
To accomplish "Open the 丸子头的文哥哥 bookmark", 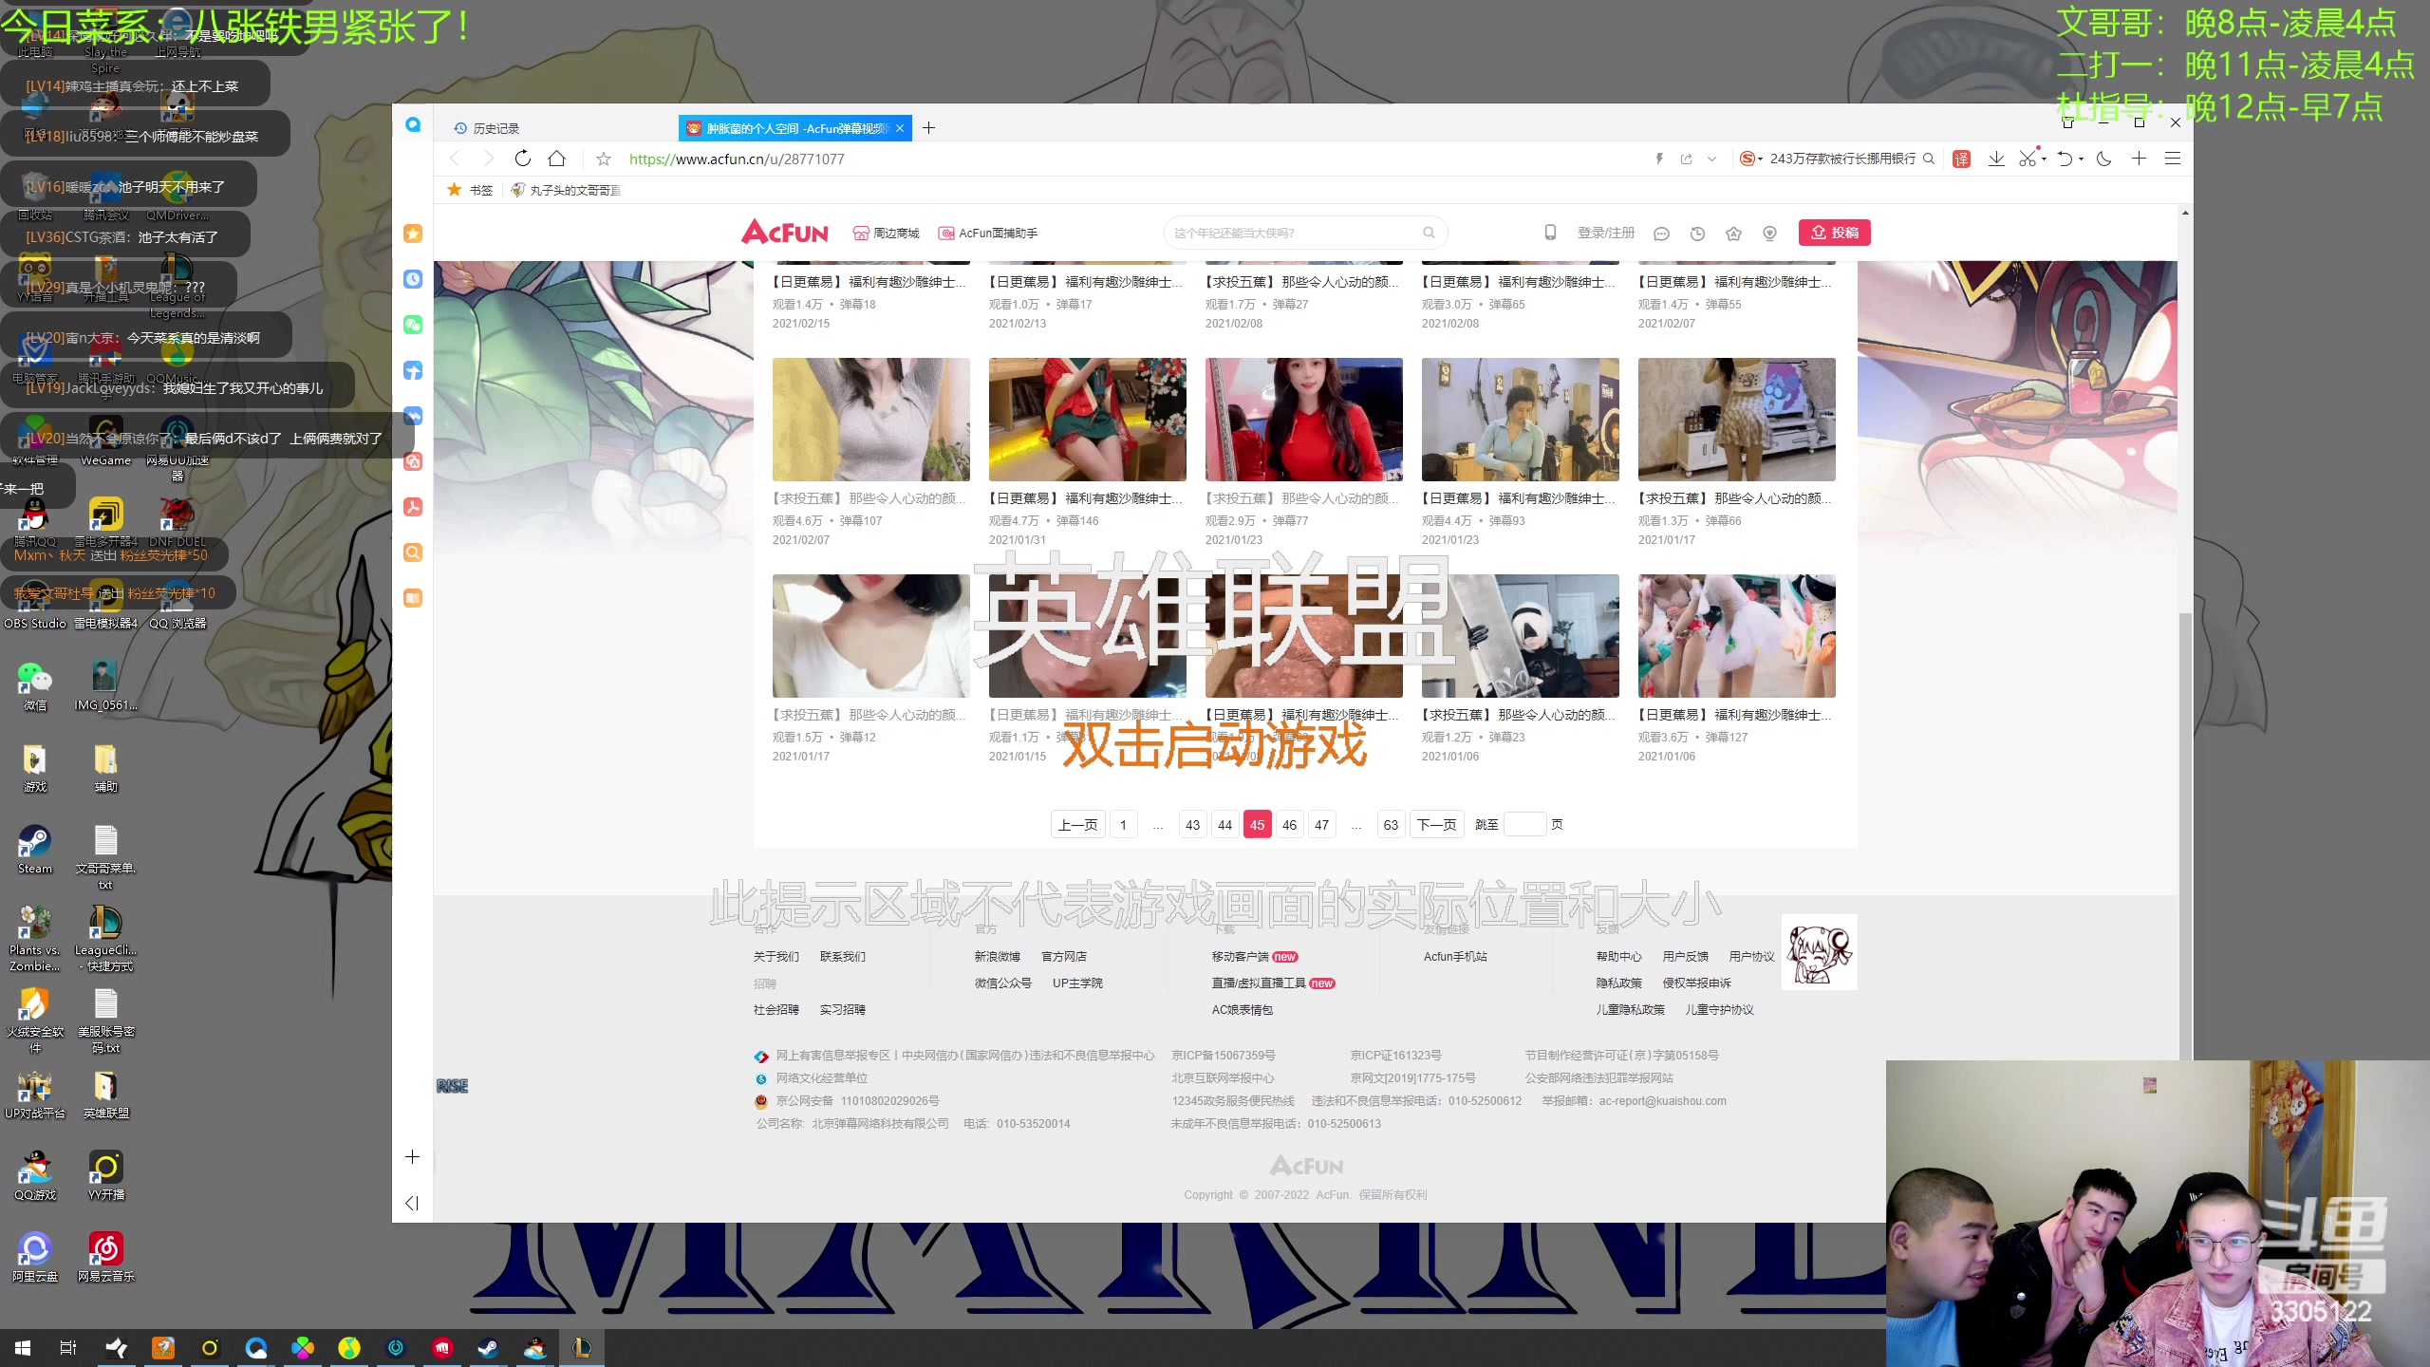I will (567, 190).
